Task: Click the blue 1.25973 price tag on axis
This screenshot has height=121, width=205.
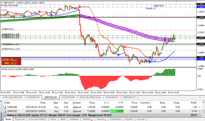Action: tap(201, 60)
